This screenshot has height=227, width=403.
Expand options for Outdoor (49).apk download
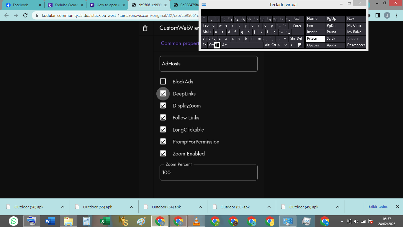(x=338, y=207)
